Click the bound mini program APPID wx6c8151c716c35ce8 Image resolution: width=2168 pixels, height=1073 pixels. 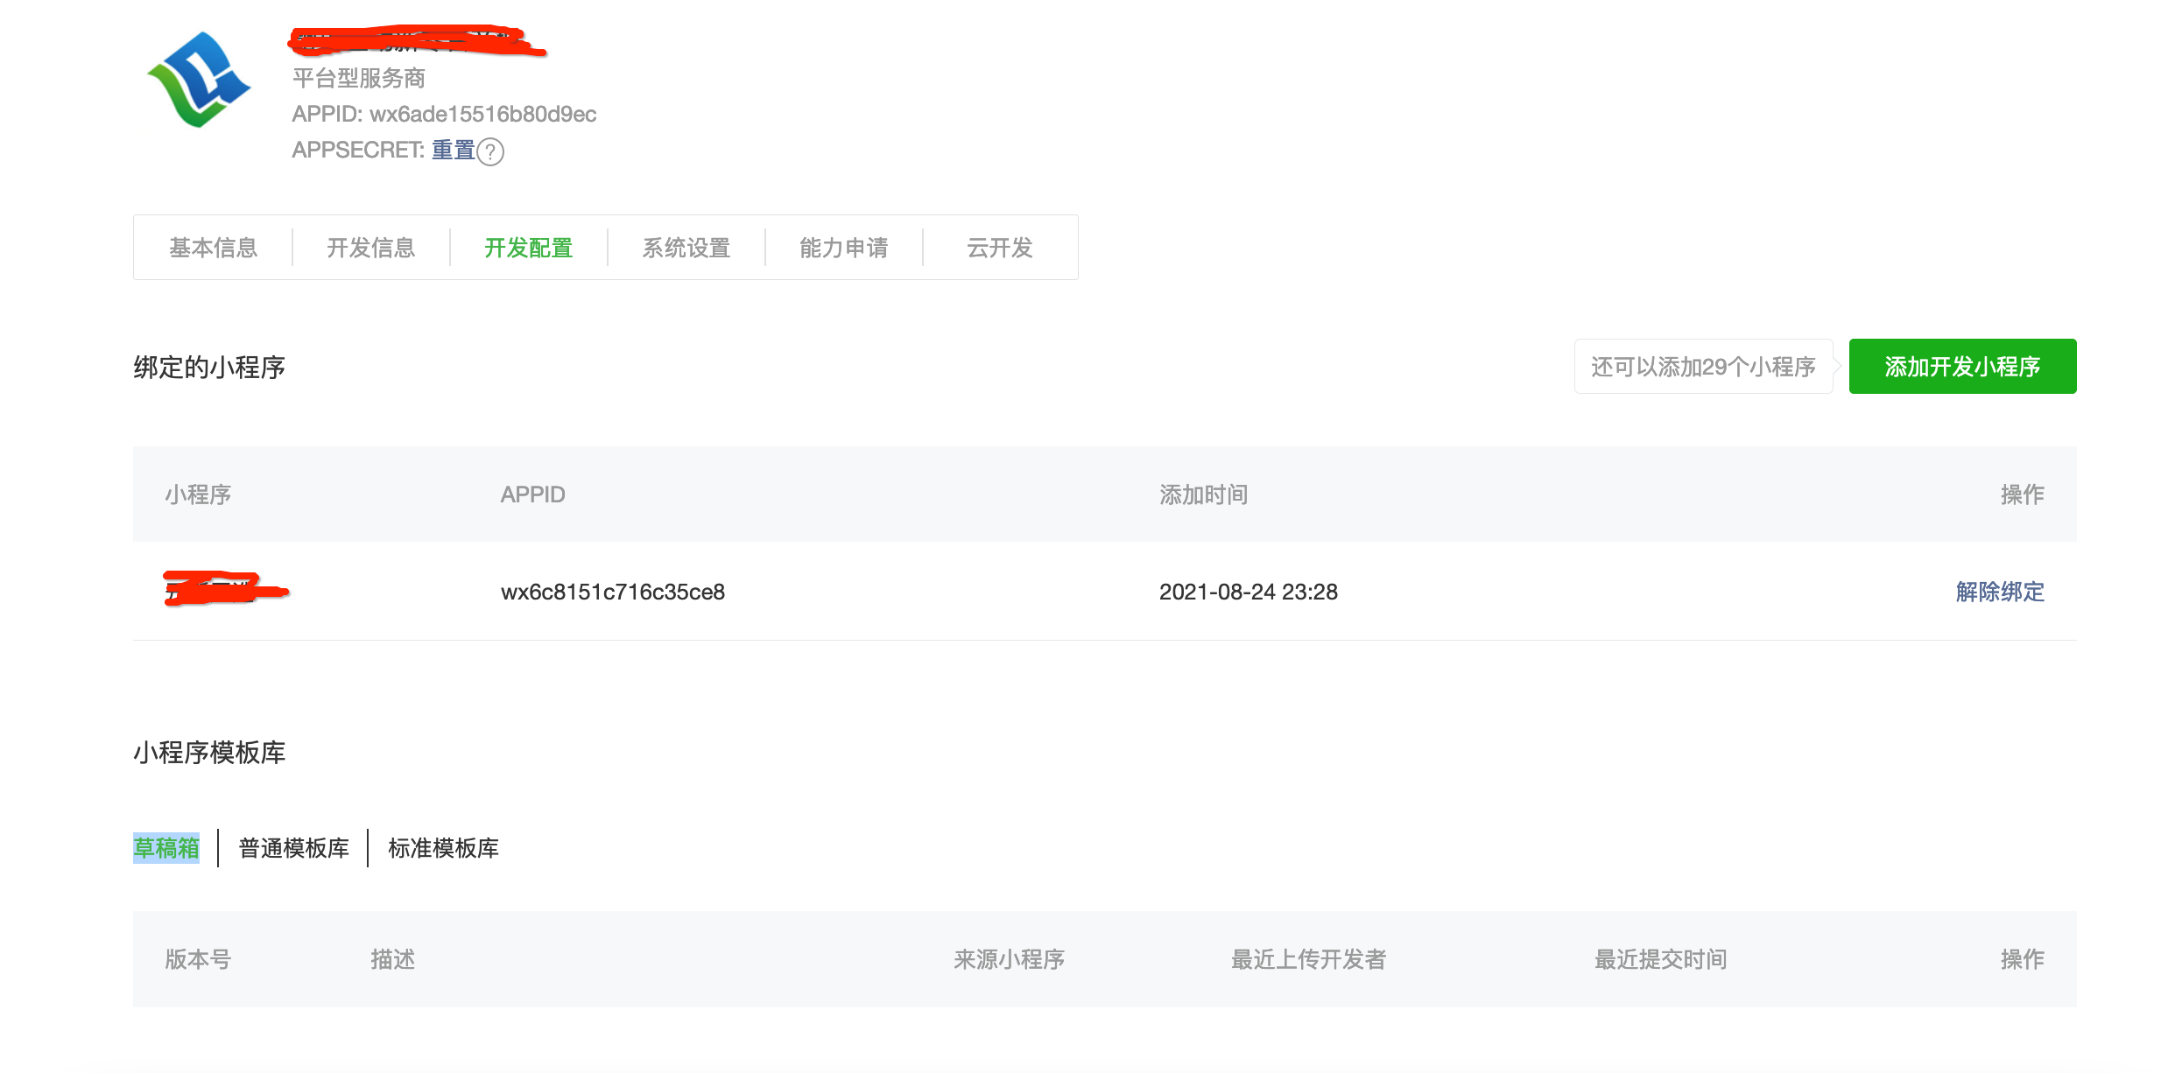click(x=612, y=593)
